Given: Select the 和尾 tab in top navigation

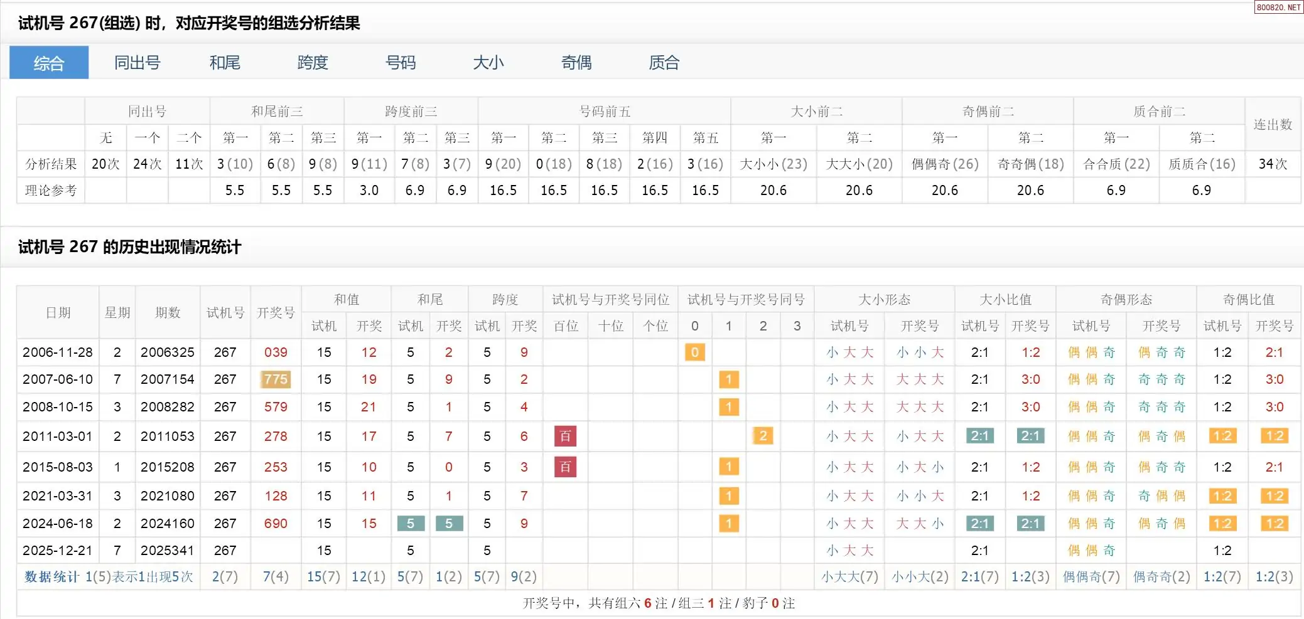Looking at the screenshot, I should pos(225,63).
